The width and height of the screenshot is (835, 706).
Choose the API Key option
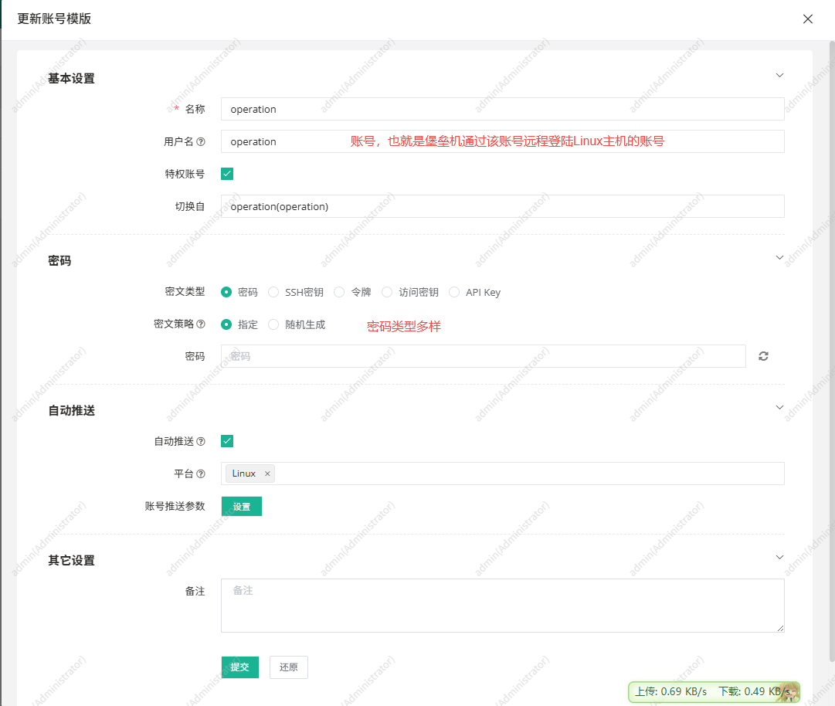[x=454, y=292]
